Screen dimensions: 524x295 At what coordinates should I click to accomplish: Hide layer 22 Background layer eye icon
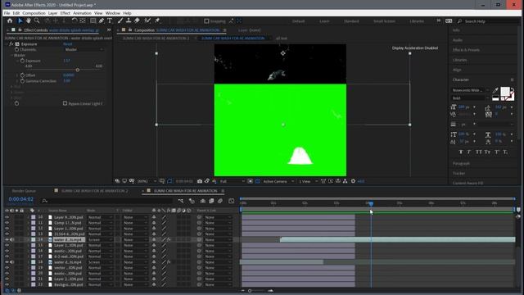pyautogui.click(x=7, y=284)
